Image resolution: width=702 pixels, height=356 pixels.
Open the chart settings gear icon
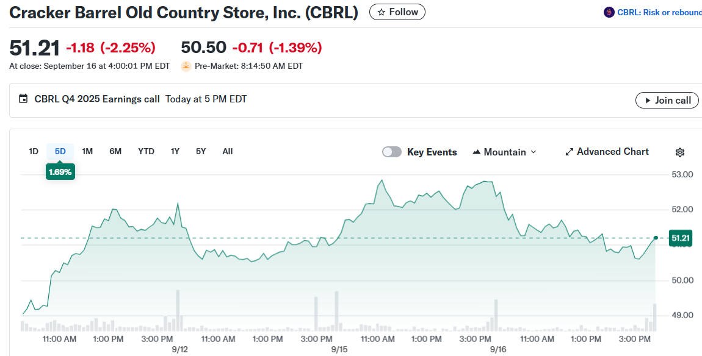(x=679, y=152)
